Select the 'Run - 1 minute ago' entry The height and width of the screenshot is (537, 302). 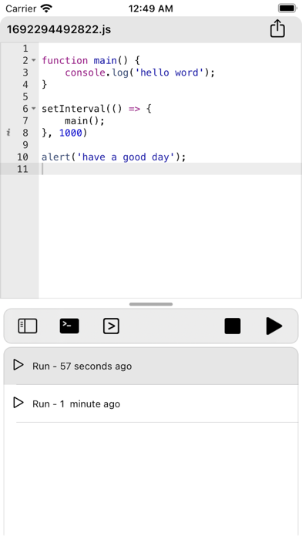click(151, 404)
